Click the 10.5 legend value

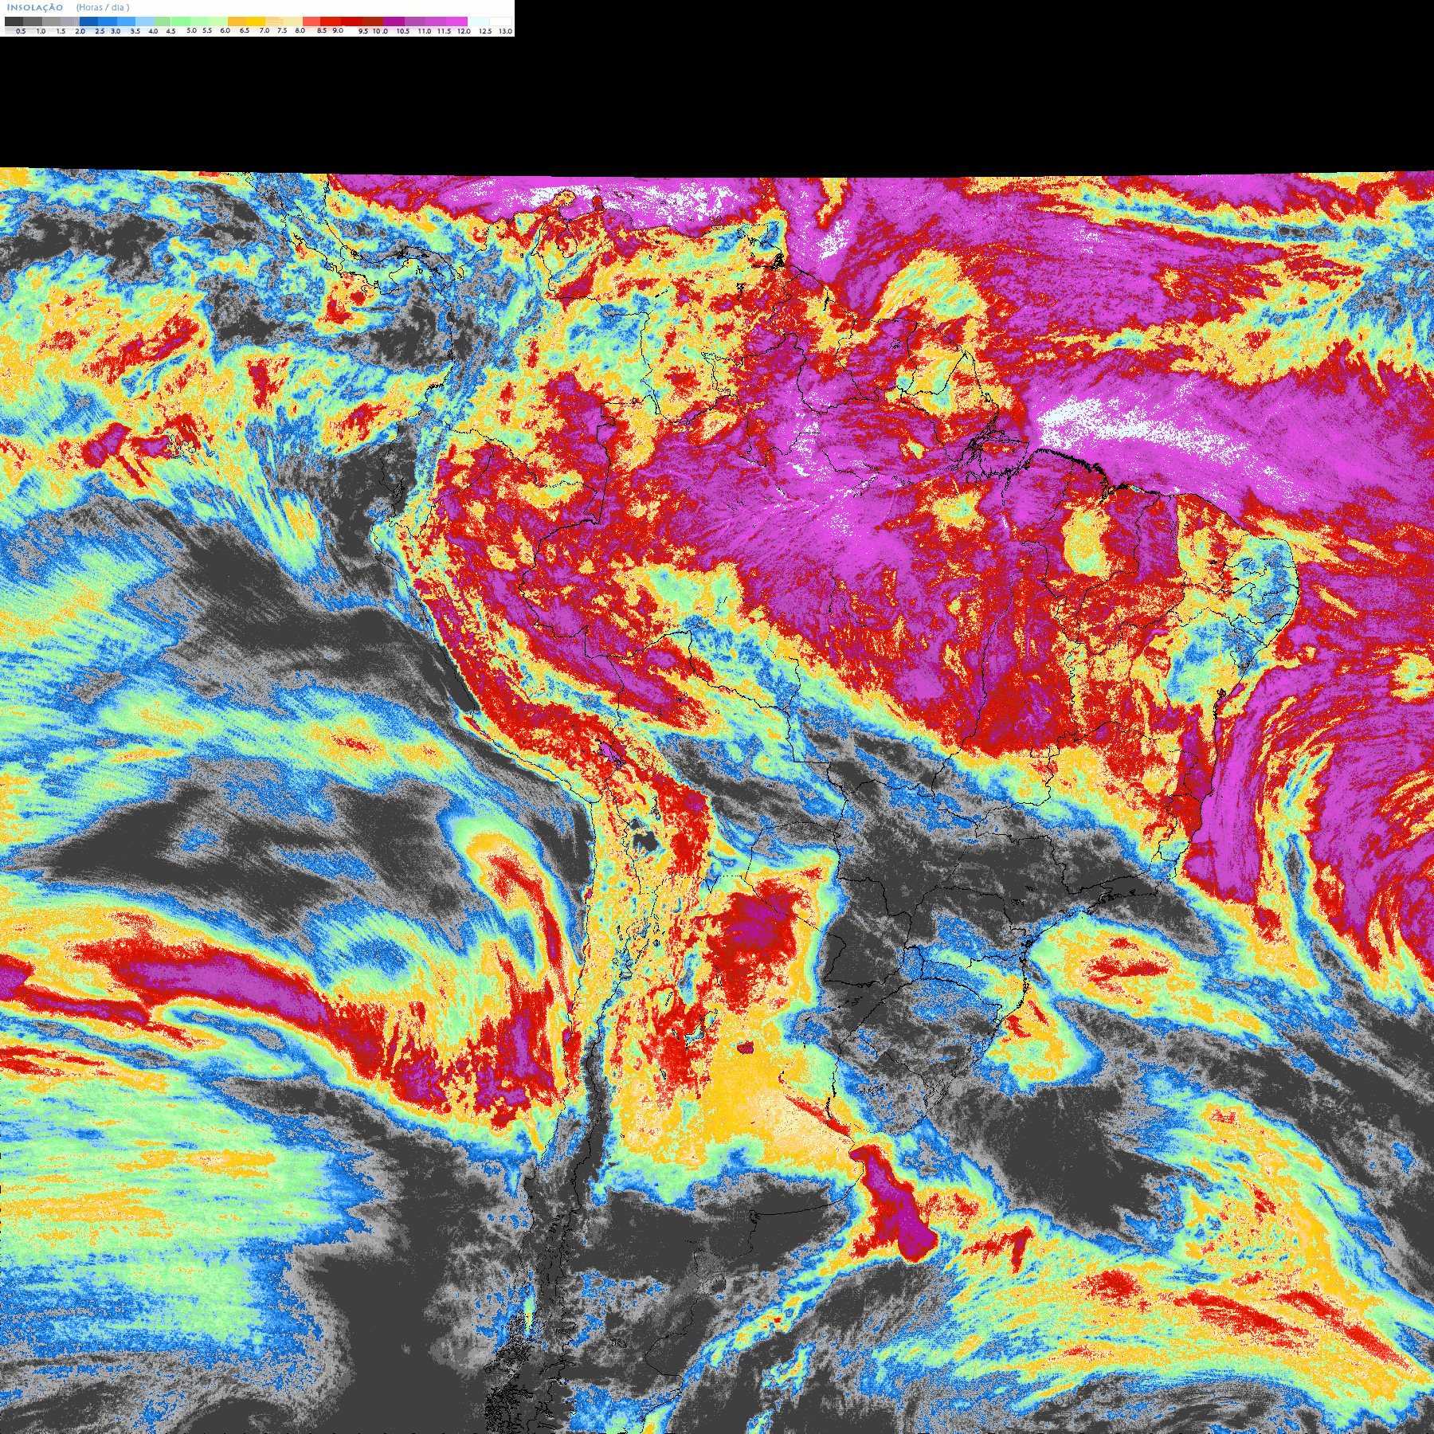[x=403, y=31]
